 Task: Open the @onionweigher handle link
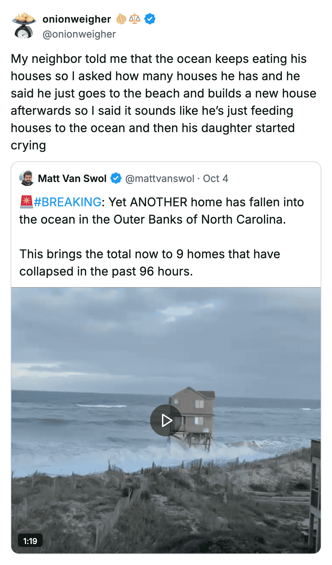79,34
